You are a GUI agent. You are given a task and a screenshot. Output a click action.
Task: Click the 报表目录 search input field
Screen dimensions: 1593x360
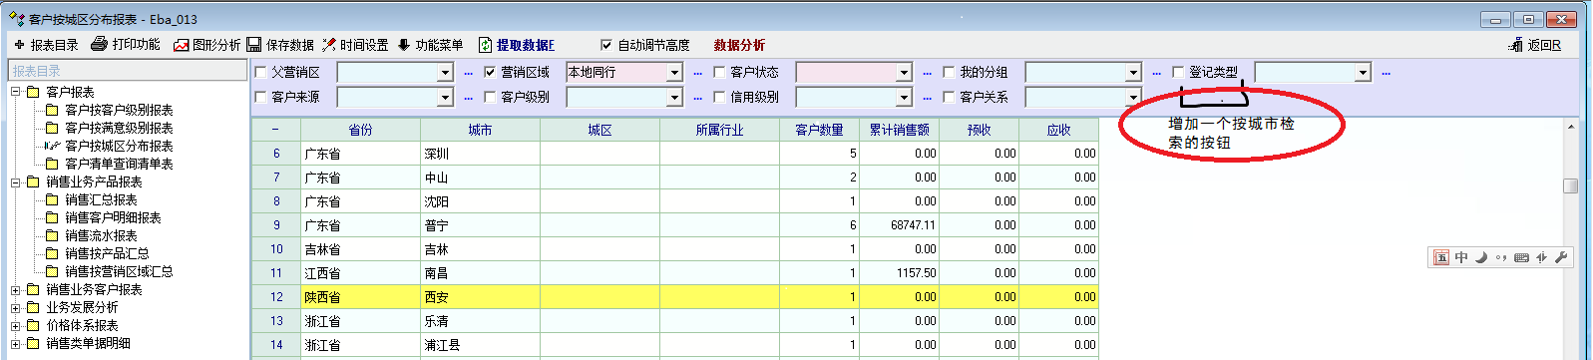[128, 71]
